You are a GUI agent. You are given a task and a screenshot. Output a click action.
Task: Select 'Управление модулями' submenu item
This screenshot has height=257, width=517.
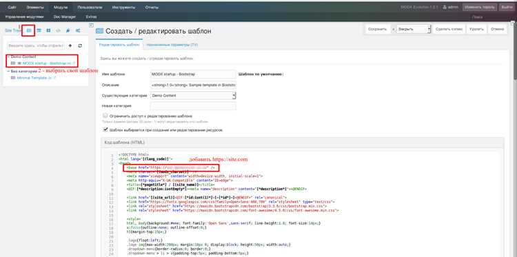click(x=24, y=17)
